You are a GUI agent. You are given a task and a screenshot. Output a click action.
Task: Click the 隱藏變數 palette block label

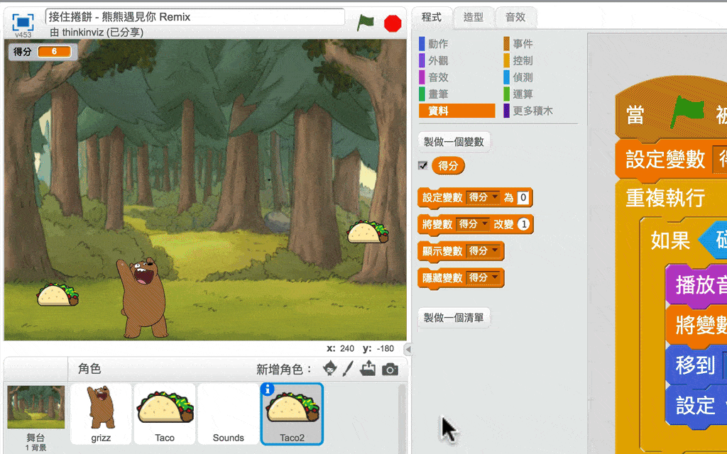click(442, 278)
